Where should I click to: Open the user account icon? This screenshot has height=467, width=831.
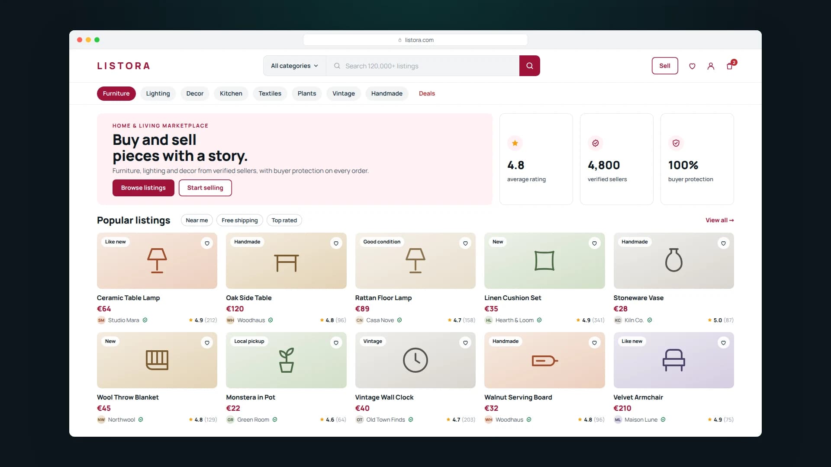(711, 66)
